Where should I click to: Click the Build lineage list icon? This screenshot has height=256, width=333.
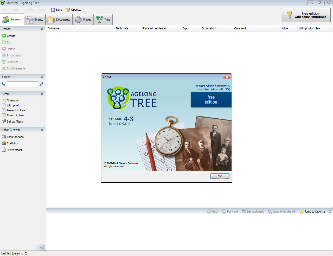4,68
